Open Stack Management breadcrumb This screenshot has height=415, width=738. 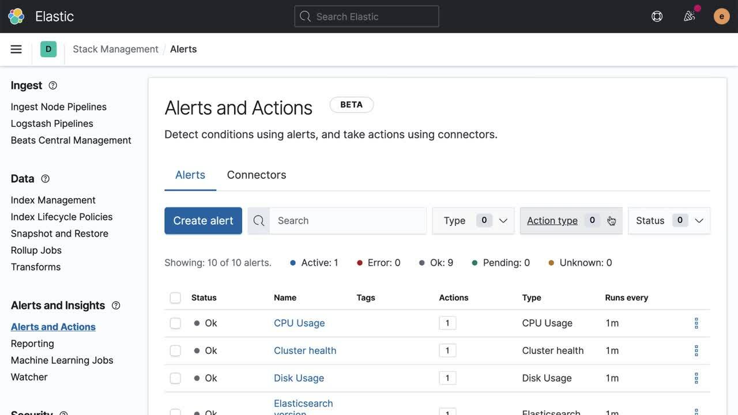[x=115, y=49]
